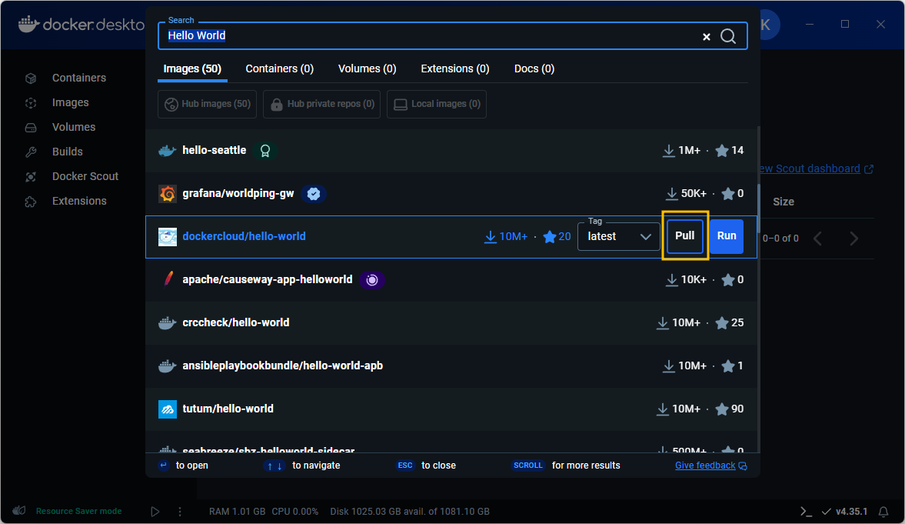Click the dockercloud/hello-world image logo
The height and width of the screenshot is (524, 905).
point(168,237)
